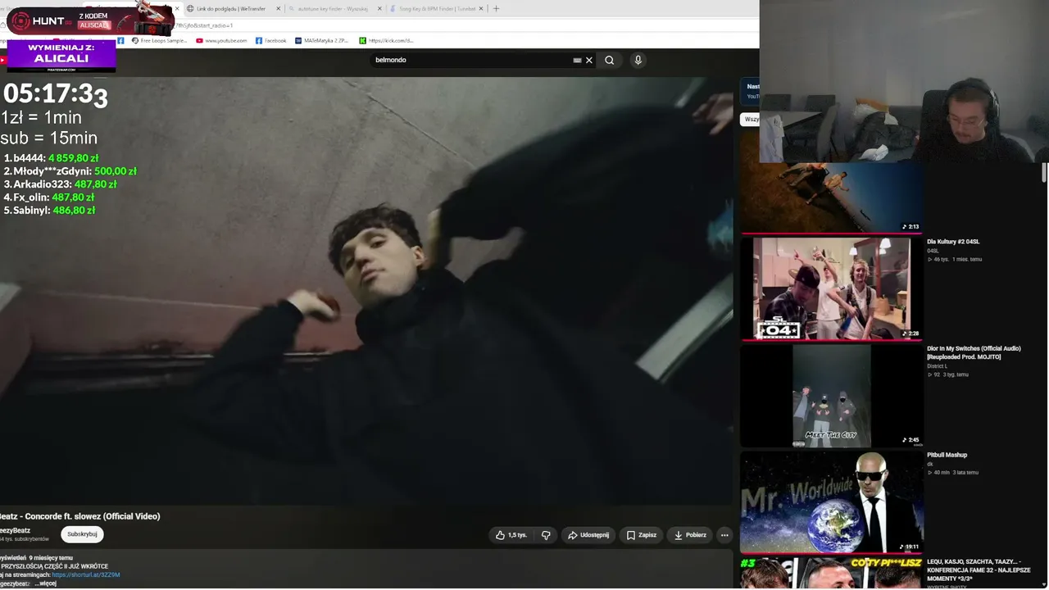Open the 04SL channel name

coord(933,251)
